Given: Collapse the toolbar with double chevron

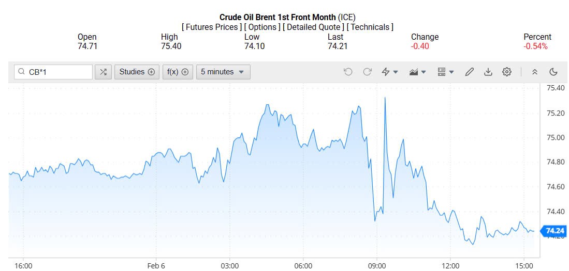Looking at the screenshot, I should click(x=535, y=72).
